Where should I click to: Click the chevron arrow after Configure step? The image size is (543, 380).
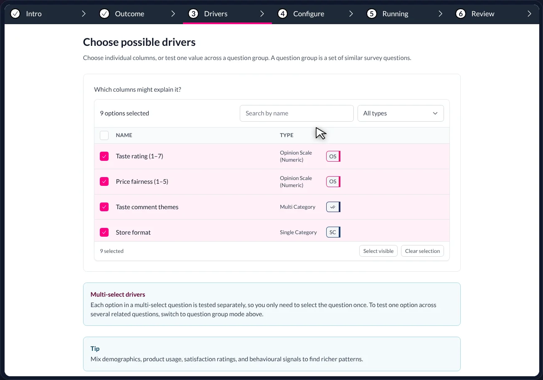click(351, 14)
